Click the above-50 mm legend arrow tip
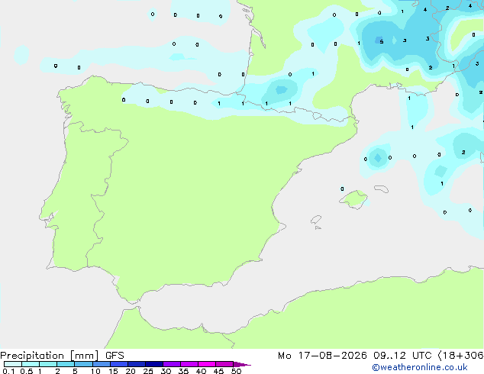 click(242, 364)
